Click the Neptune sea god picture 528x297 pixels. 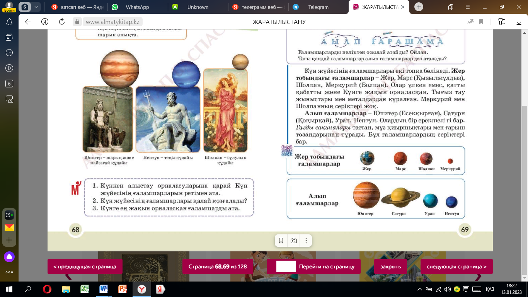click(x=168, y=119)
